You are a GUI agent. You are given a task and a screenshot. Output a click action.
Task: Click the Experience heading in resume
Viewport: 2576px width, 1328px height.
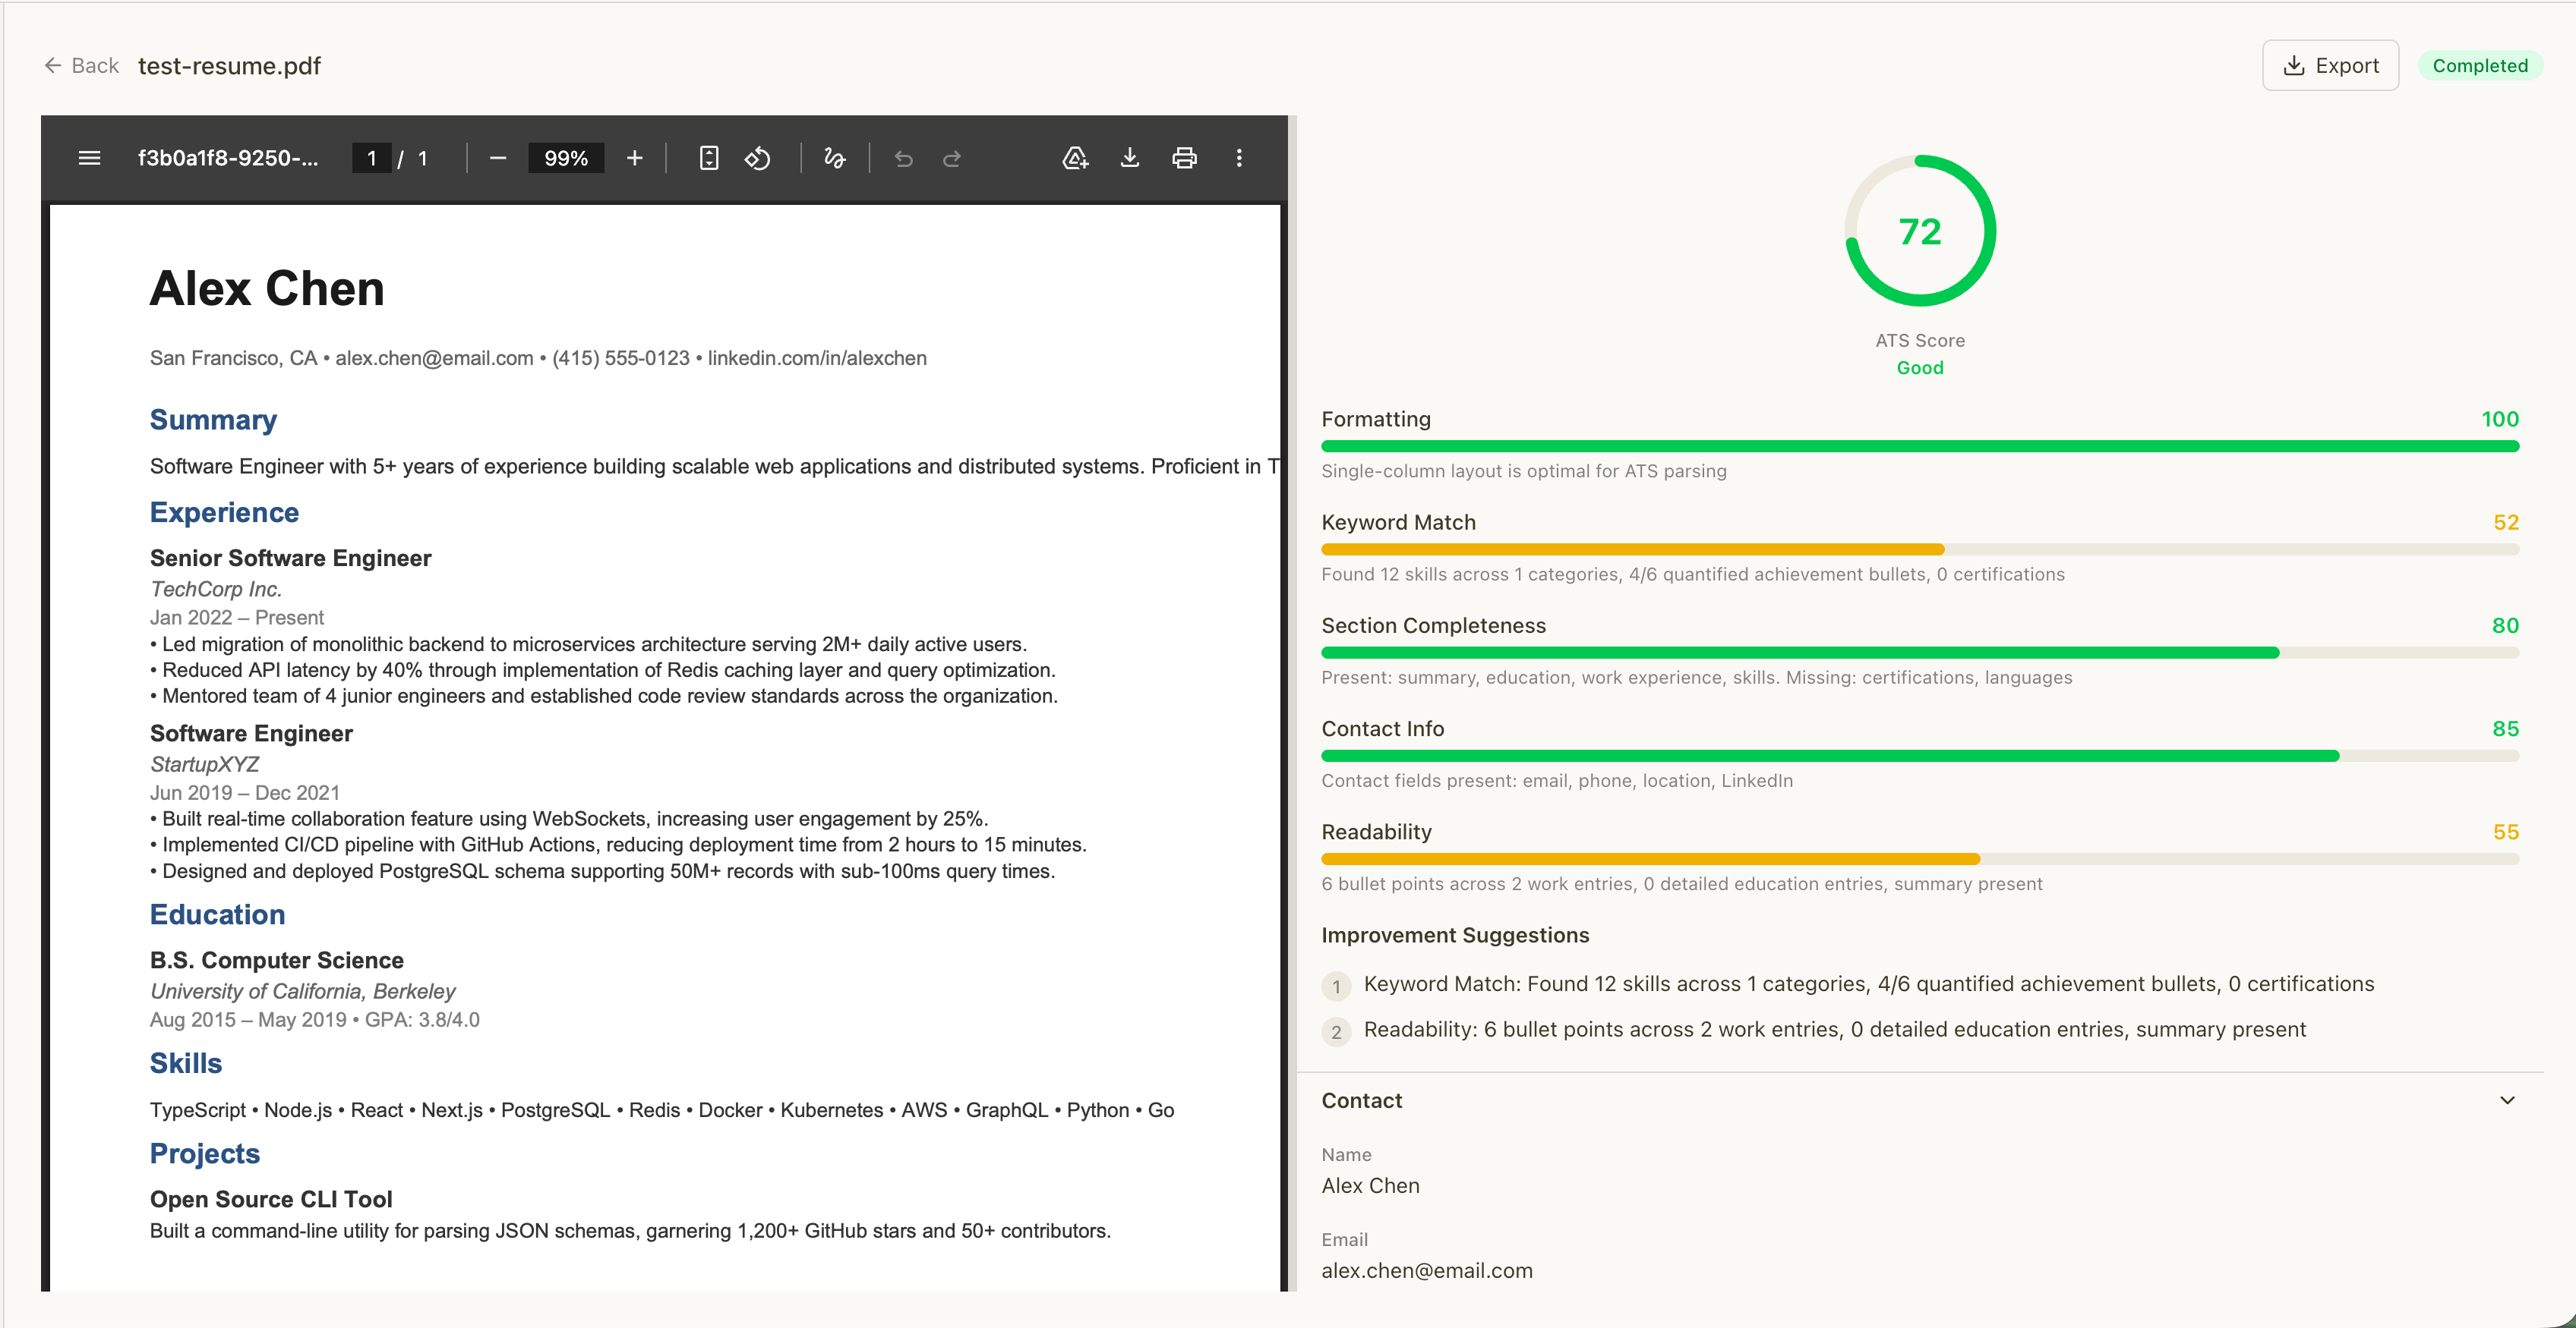click(224, 513)
